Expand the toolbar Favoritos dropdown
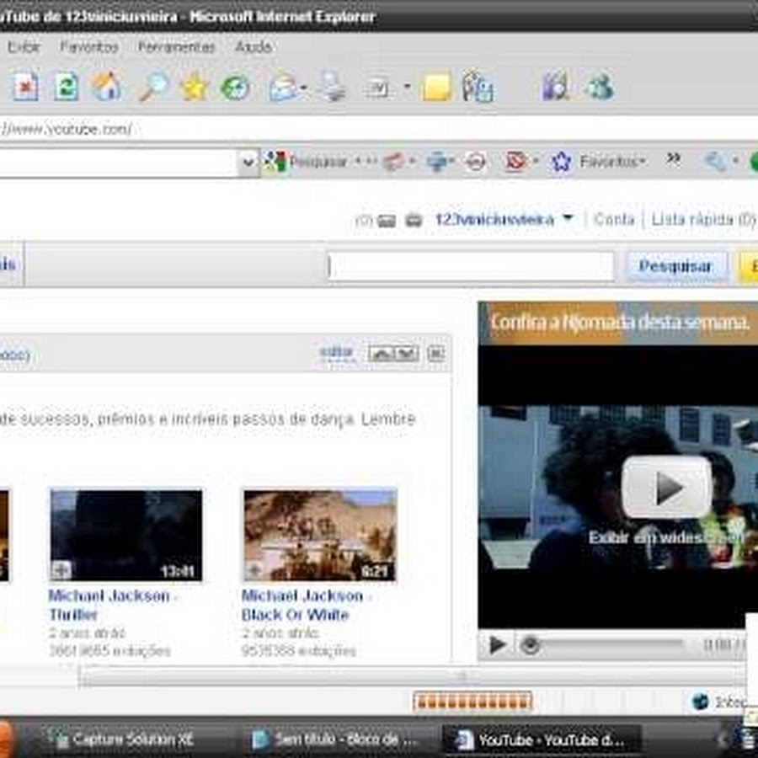 point(643,162)
